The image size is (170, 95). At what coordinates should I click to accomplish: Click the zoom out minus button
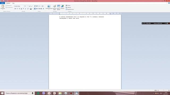[x=158, y=90]
